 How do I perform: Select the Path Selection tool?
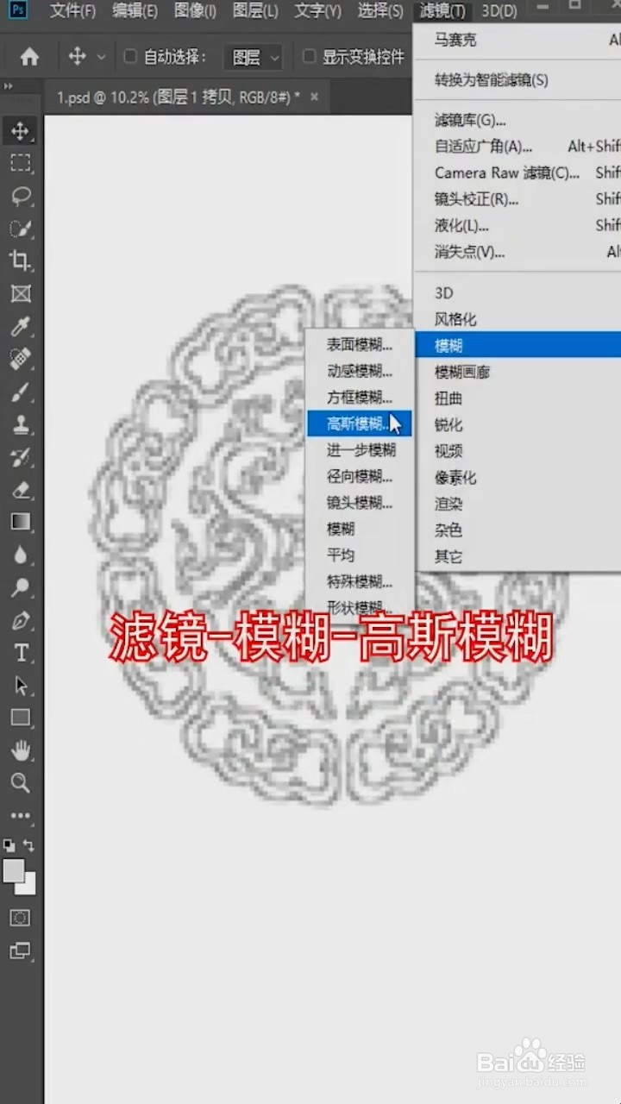pos(20,686)
